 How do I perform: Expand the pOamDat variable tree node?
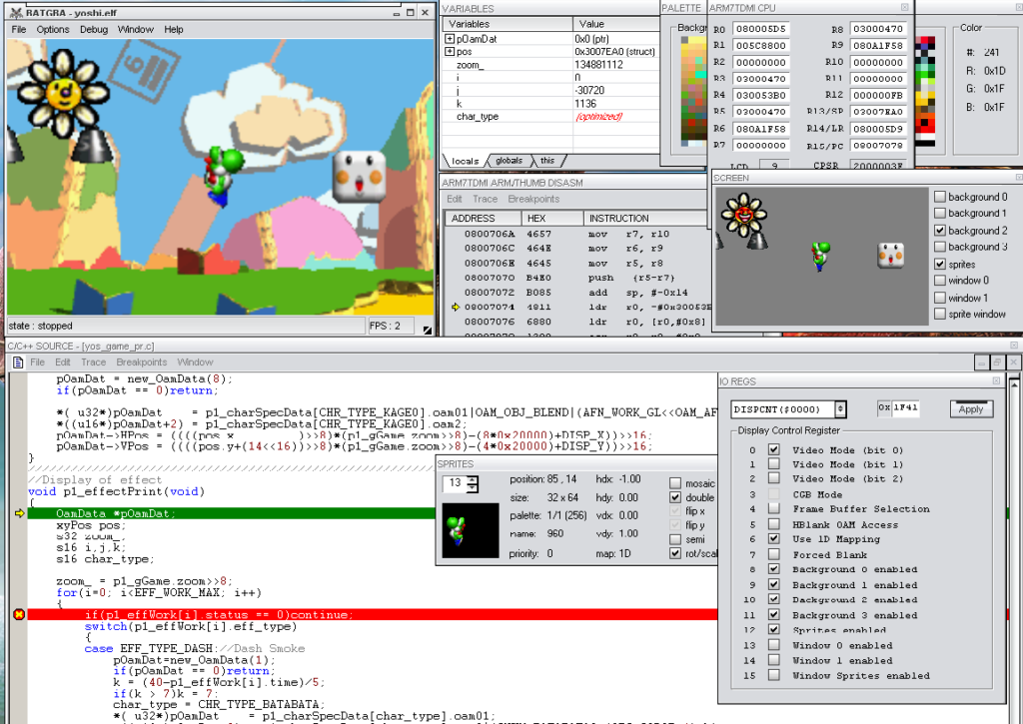click(x=450, y=38)
